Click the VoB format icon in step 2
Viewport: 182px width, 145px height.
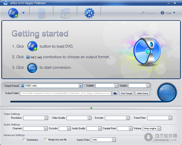(x=28, y=57)
